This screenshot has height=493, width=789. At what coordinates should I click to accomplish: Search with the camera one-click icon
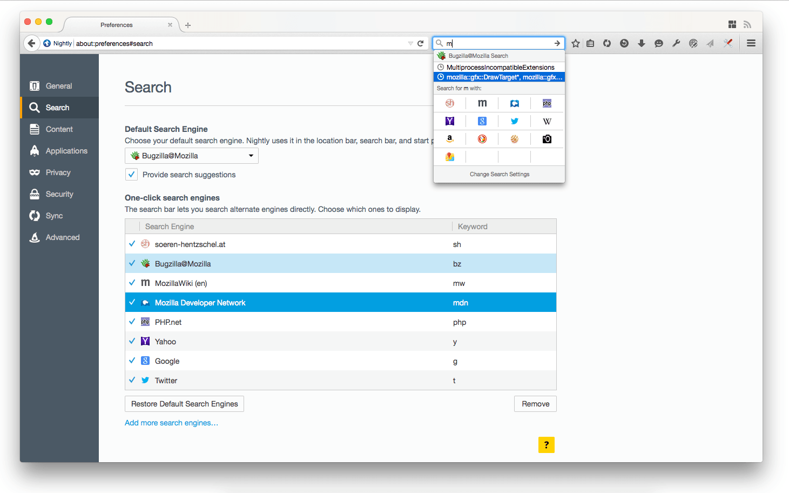click(x=547, y=139)
